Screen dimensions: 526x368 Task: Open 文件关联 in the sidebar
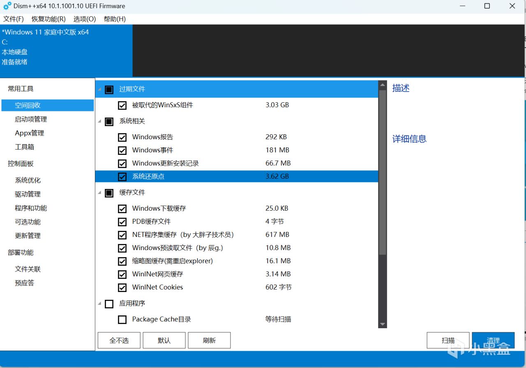[28, 269]
